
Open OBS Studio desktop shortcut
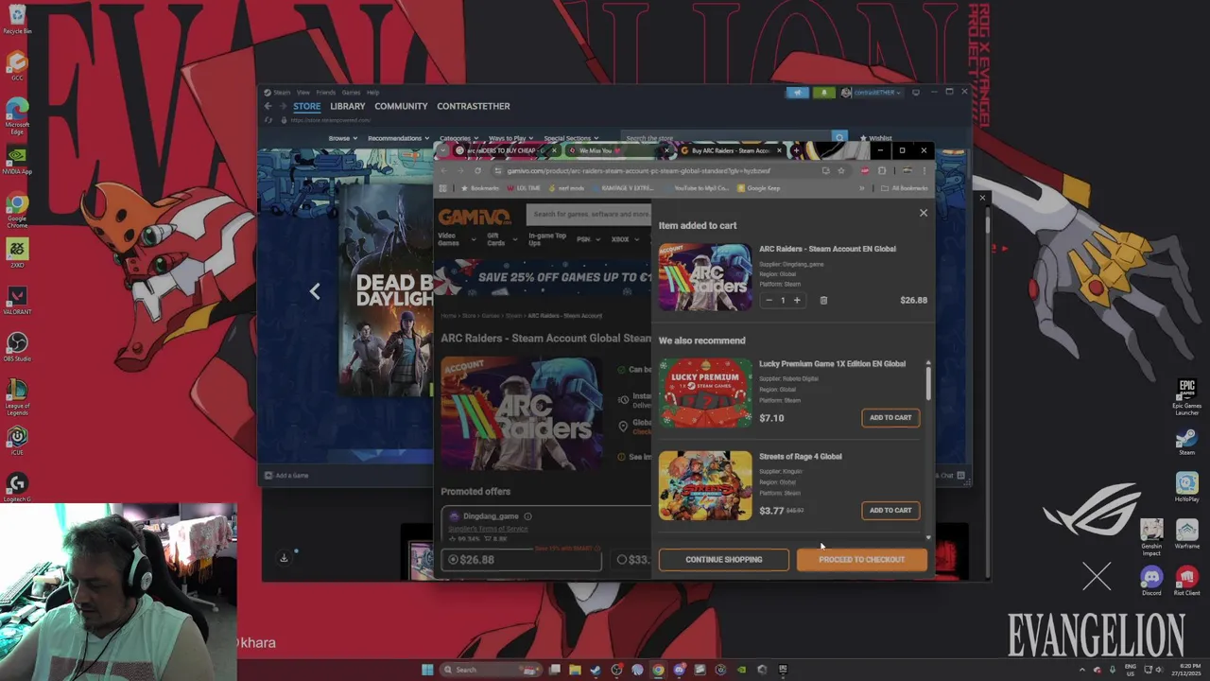(x=17, y=347)
